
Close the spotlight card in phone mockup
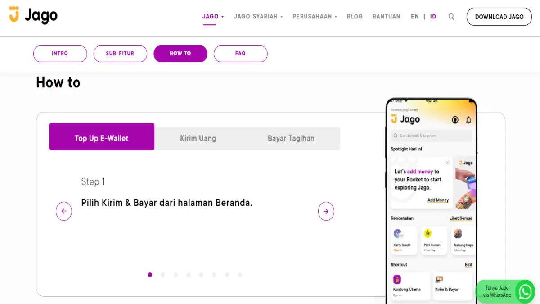tap(447, 163)
